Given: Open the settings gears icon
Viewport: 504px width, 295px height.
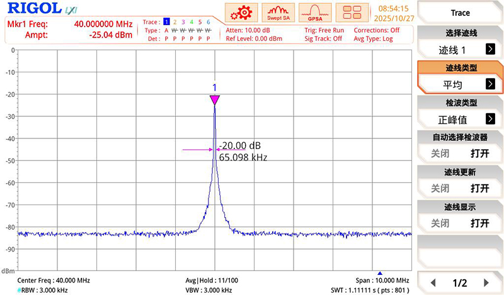Looking at the screenshot, I should click(x=241, y=13).
